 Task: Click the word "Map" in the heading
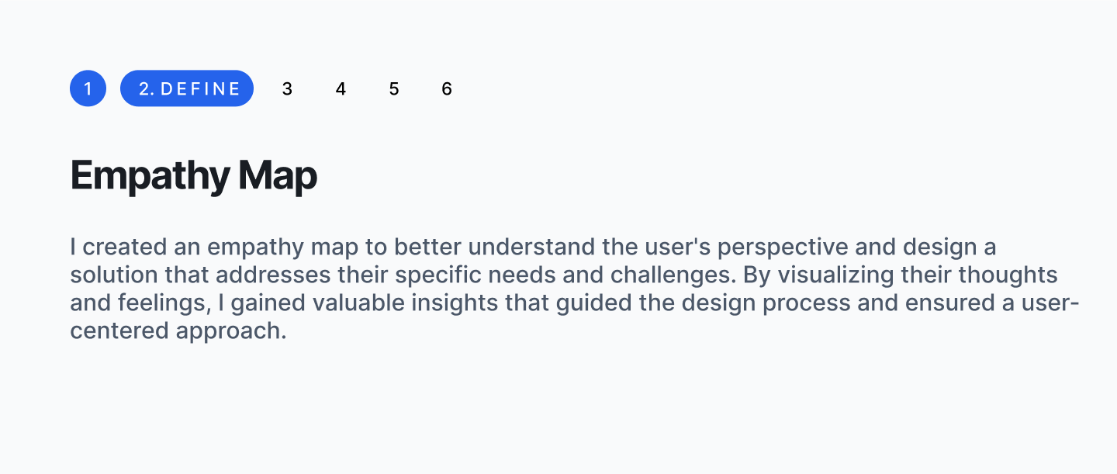coord(278,176)
